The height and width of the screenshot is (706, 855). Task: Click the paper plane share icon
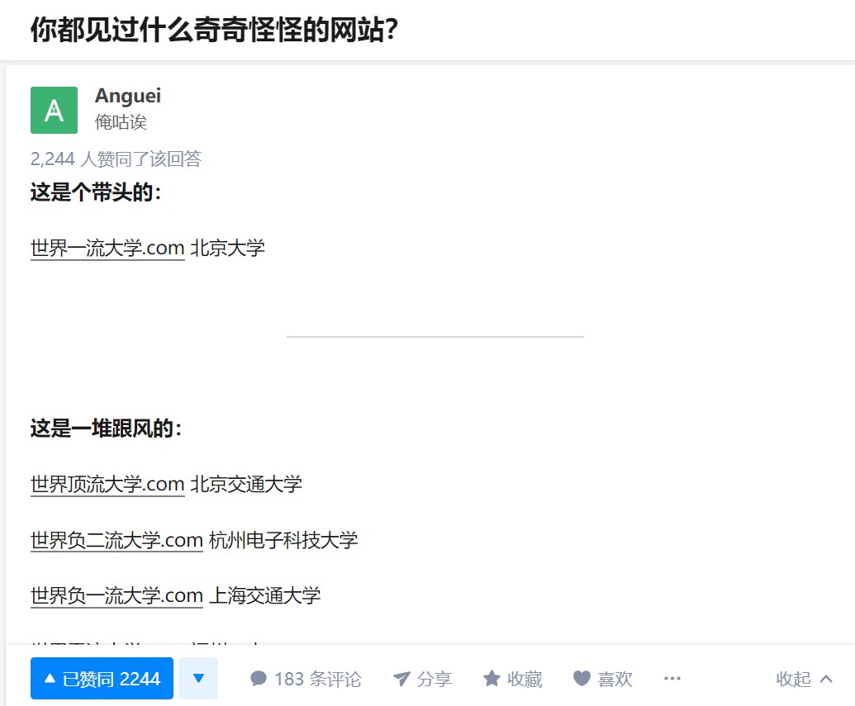pos(401,679)
